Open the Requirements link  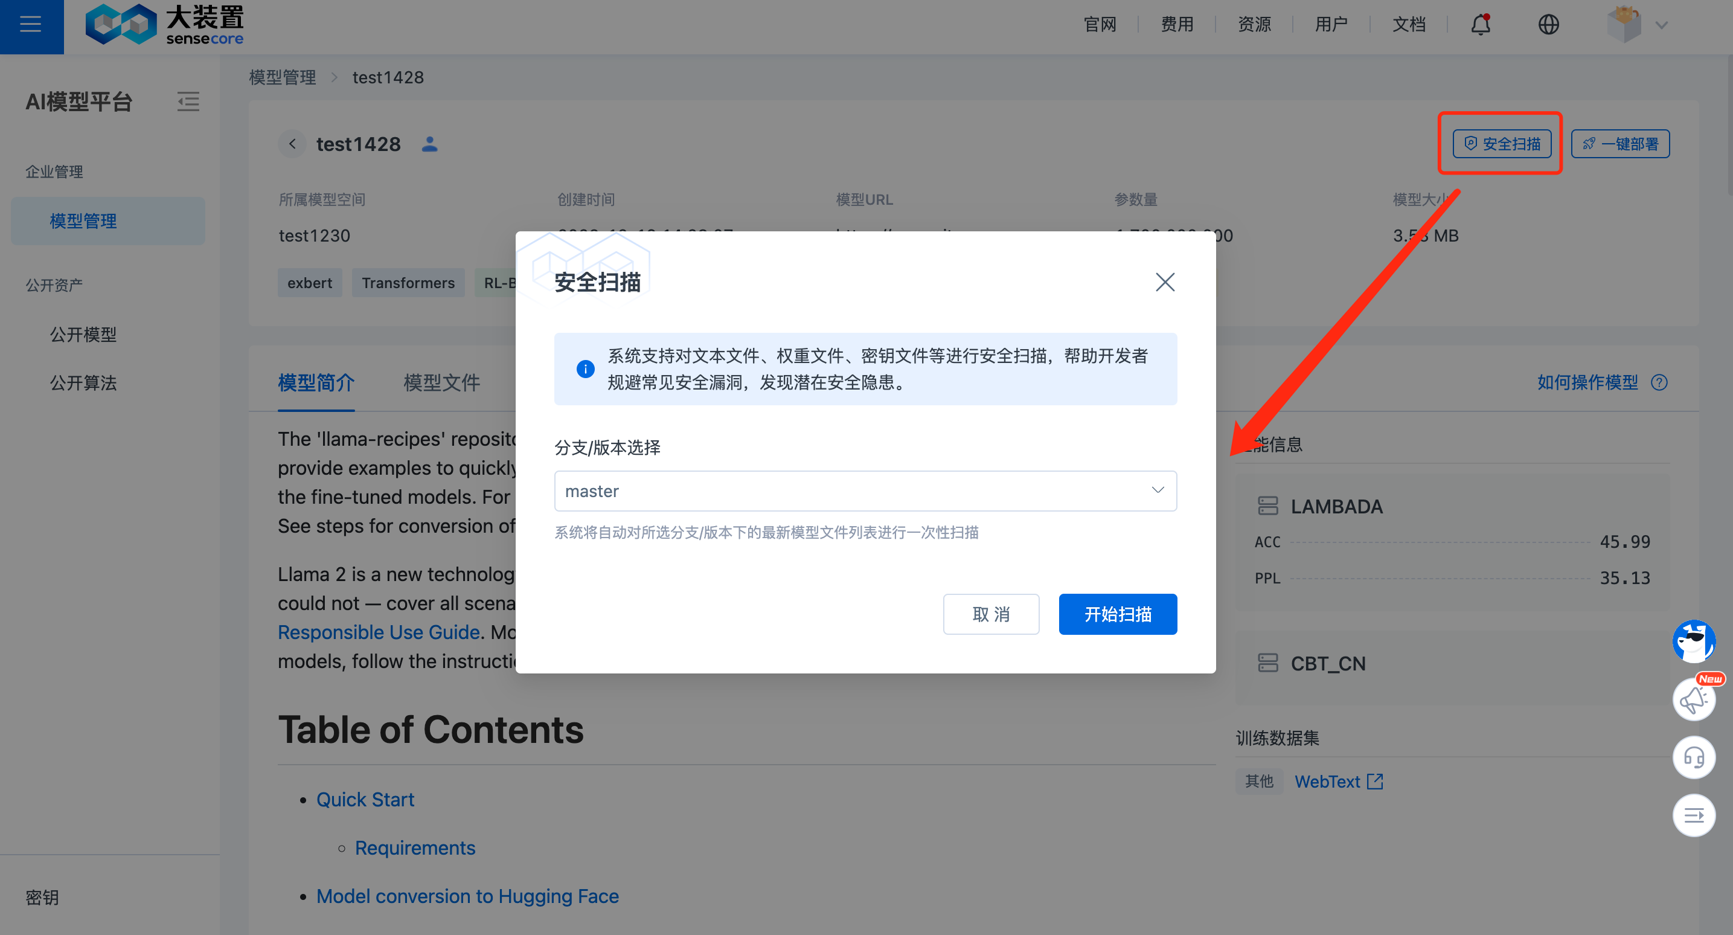tap(415, 848)
